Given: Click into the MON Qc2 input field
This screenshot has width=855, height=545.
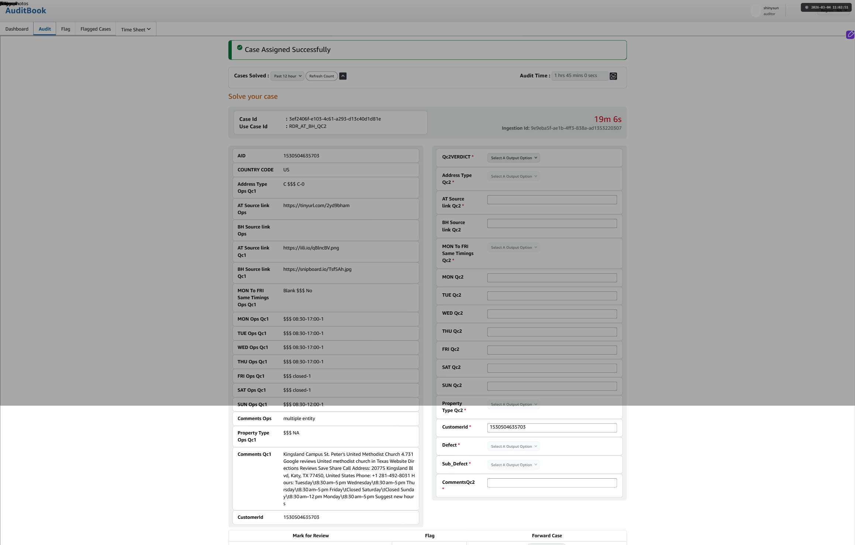Looking at the screenshot, I should (x=552, y=277).
